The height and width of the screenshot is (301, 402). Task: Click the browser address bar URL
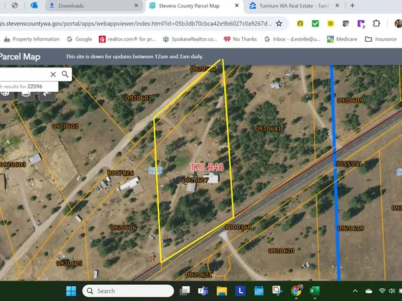(x=136, y=24)
